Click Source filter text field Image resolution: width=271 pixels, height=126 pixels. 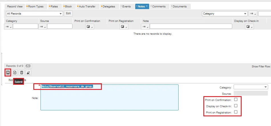60,26
